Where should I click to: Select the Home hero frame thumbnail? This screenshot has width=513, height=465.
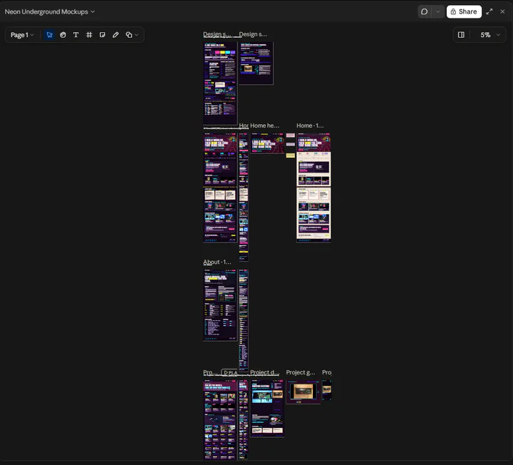267,143
